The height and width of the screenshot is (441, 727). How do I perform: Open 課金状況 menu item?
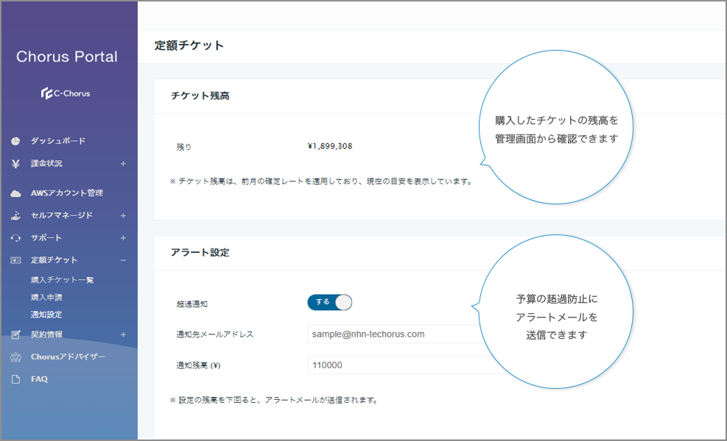click(46, 163)
